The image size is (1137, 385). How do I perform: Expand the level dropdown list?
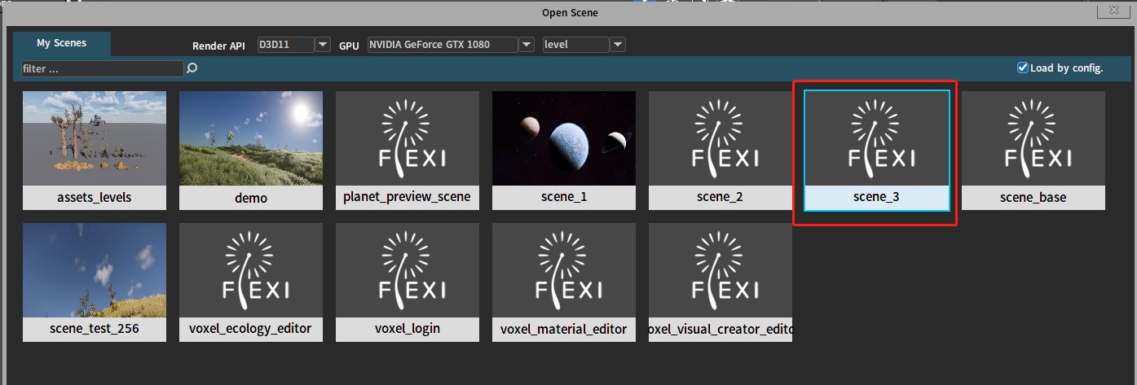pos(618,45)
